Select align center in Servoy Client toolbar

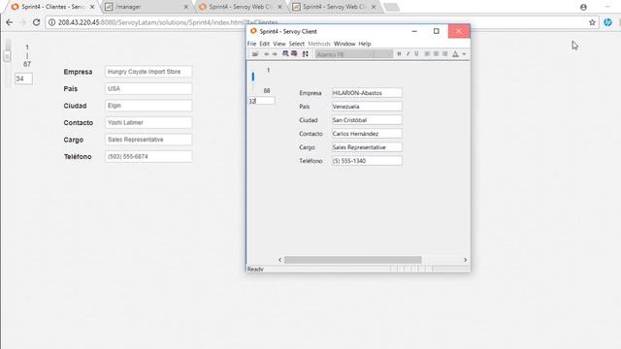pyautogui.click(x=436, y=54)
